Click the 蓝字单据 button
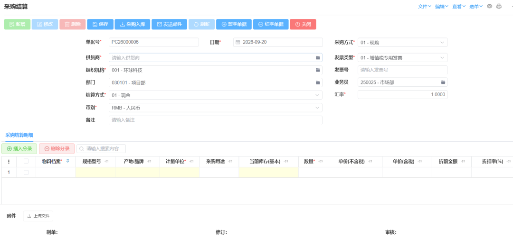 (x=234, y=24)
